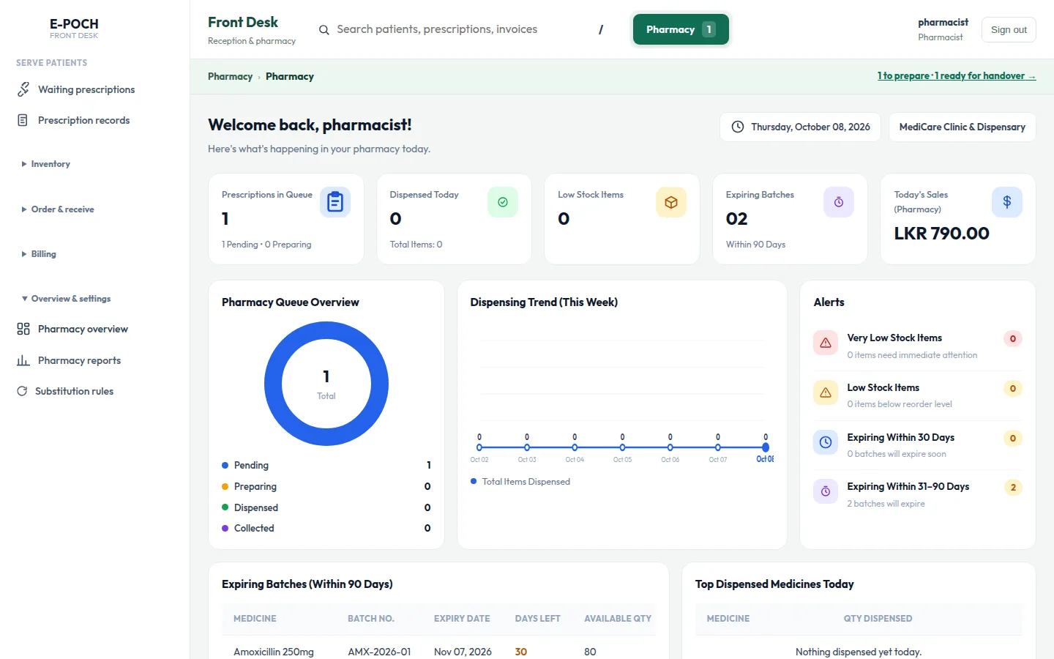Open Waiting prescriptions menu item
1054x659 pixels.
coord(86,89)
